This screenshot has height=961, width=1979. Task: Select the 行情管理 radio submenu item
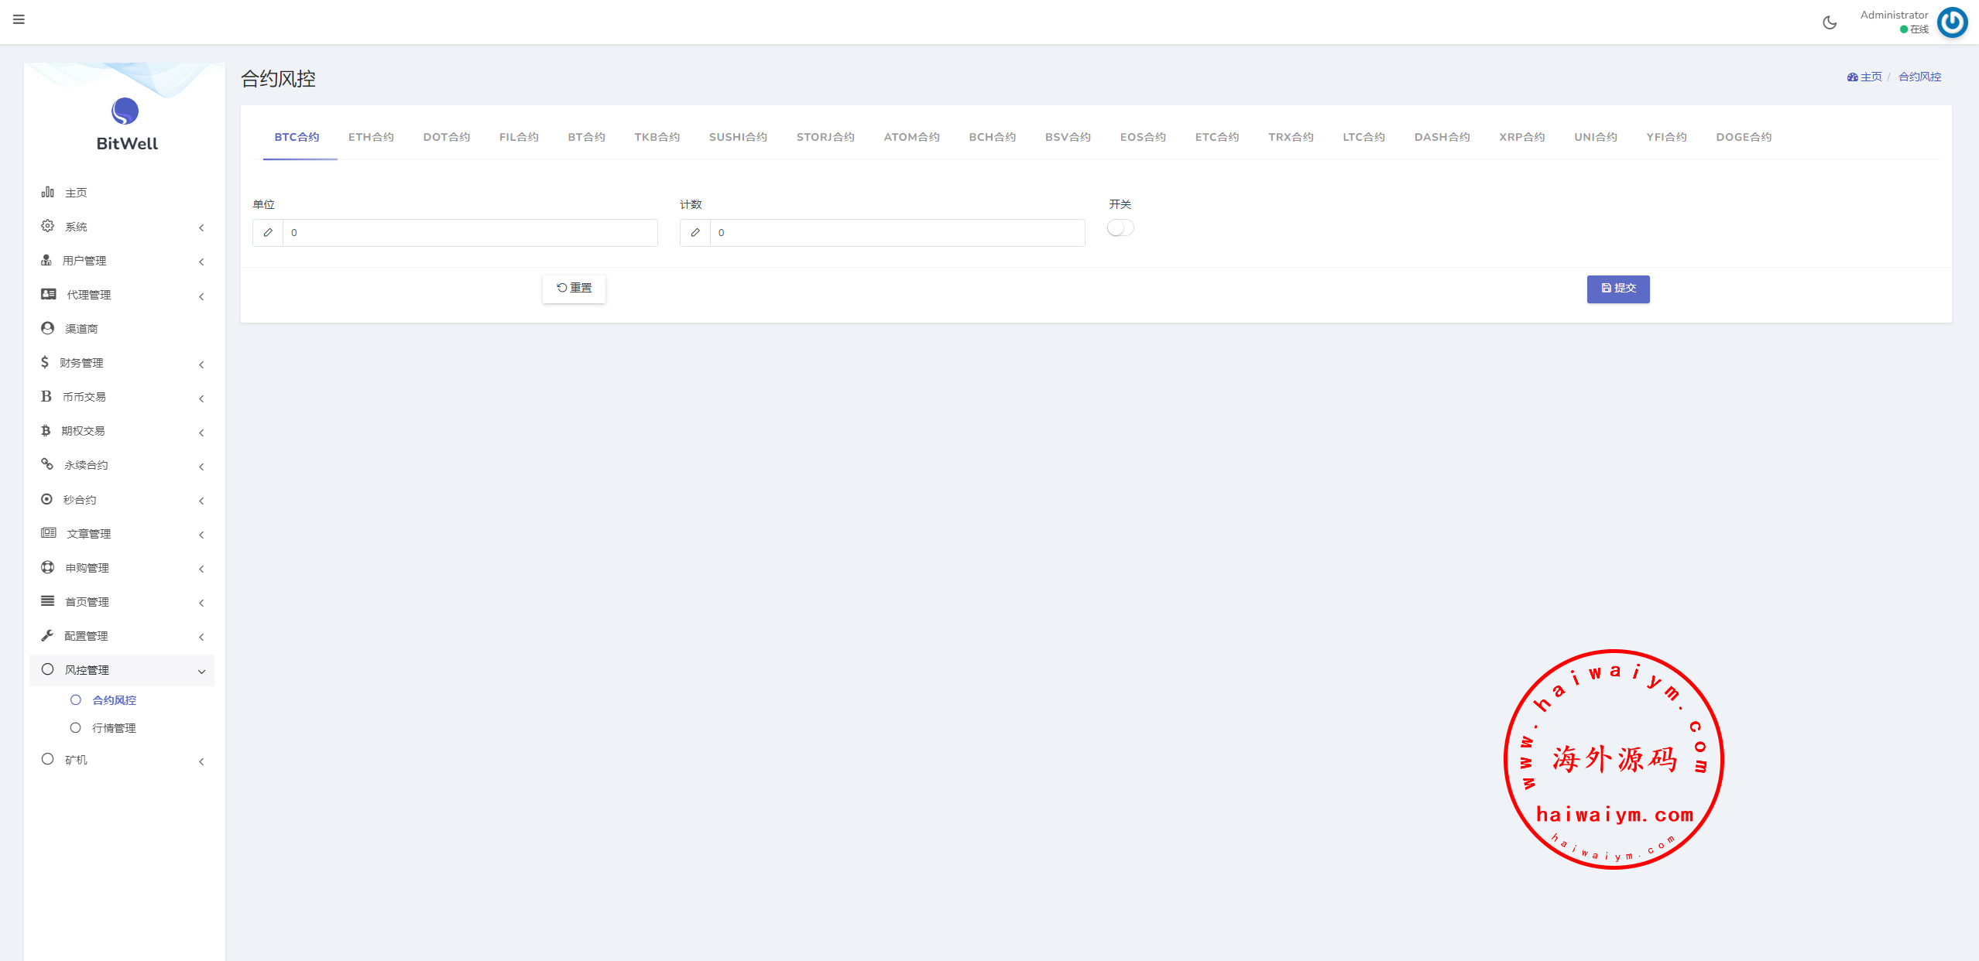point(76,728)
